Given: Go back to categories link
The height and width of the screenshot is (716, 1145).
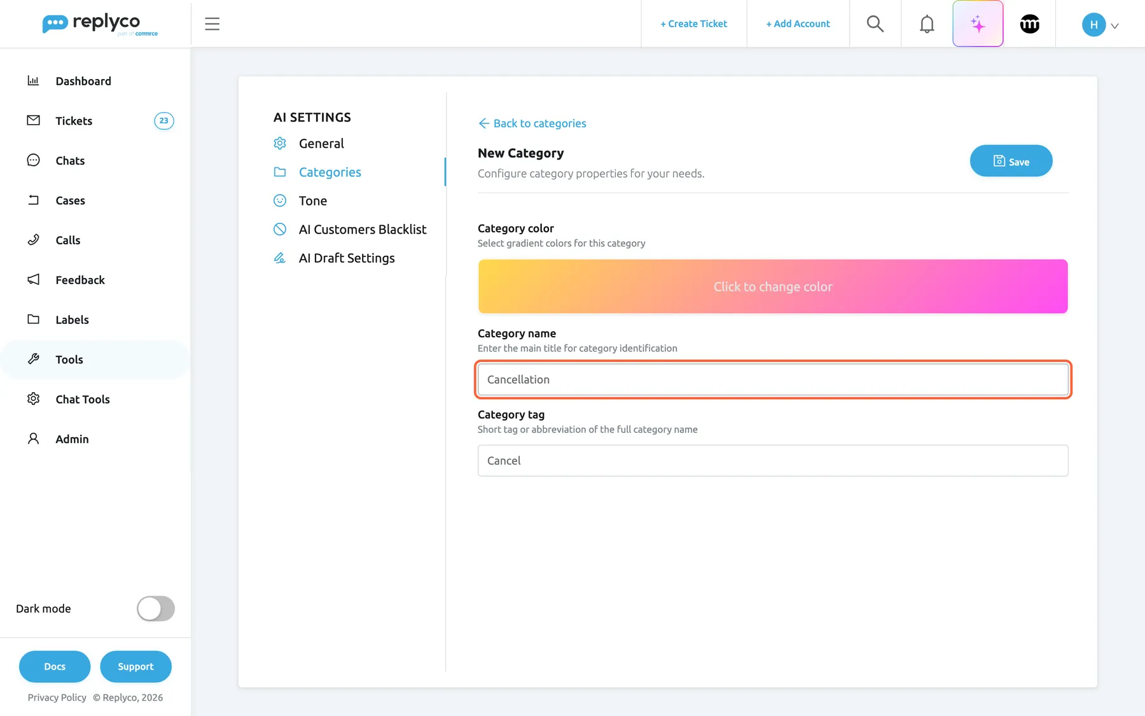Looking at the screenshot, I should (532, 123).
